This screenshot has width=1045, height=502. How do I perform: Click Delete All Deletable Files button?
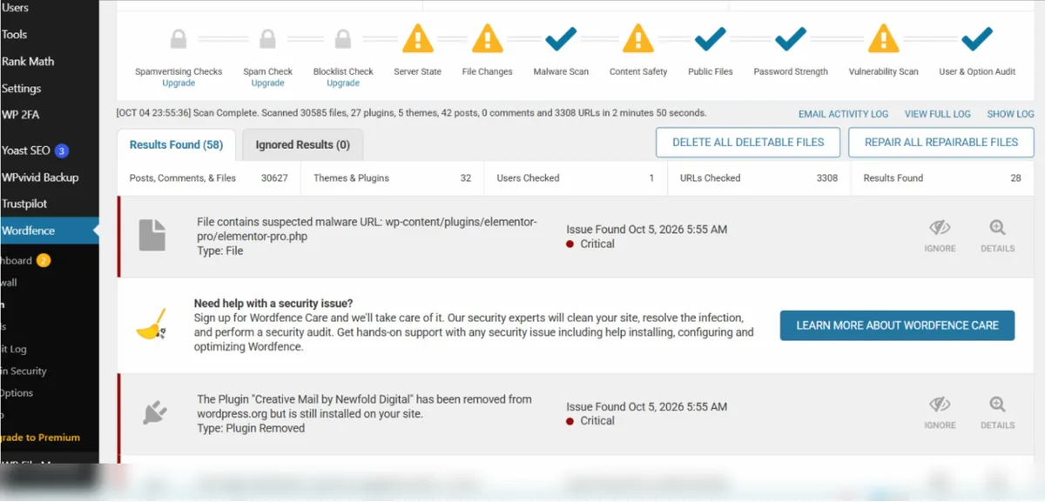point(748,143)
